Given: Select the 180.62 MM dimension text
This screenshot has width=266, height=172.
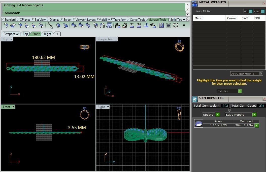Looking at the screenshot, I should click(x=43, y=57).
